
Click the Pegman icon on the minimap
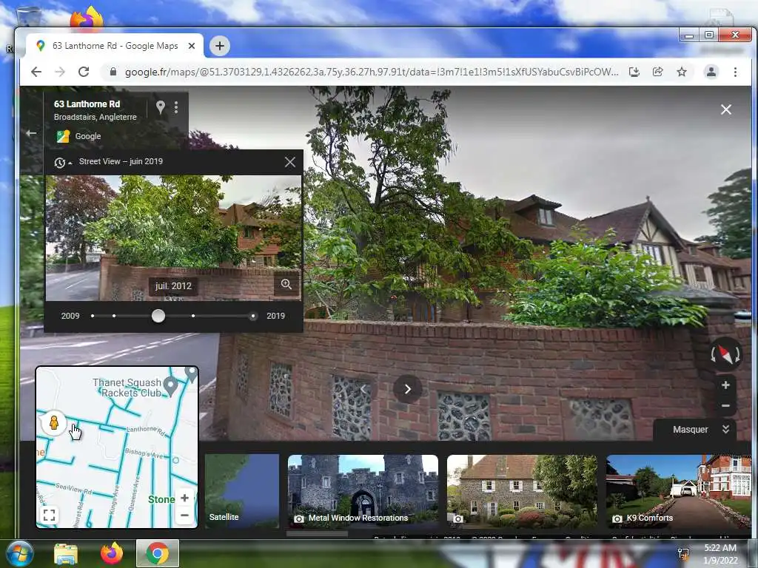tap(53, 422)
